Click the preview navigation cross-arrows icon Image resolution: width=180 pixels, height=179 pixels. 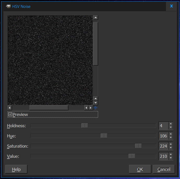click(95, 108)
